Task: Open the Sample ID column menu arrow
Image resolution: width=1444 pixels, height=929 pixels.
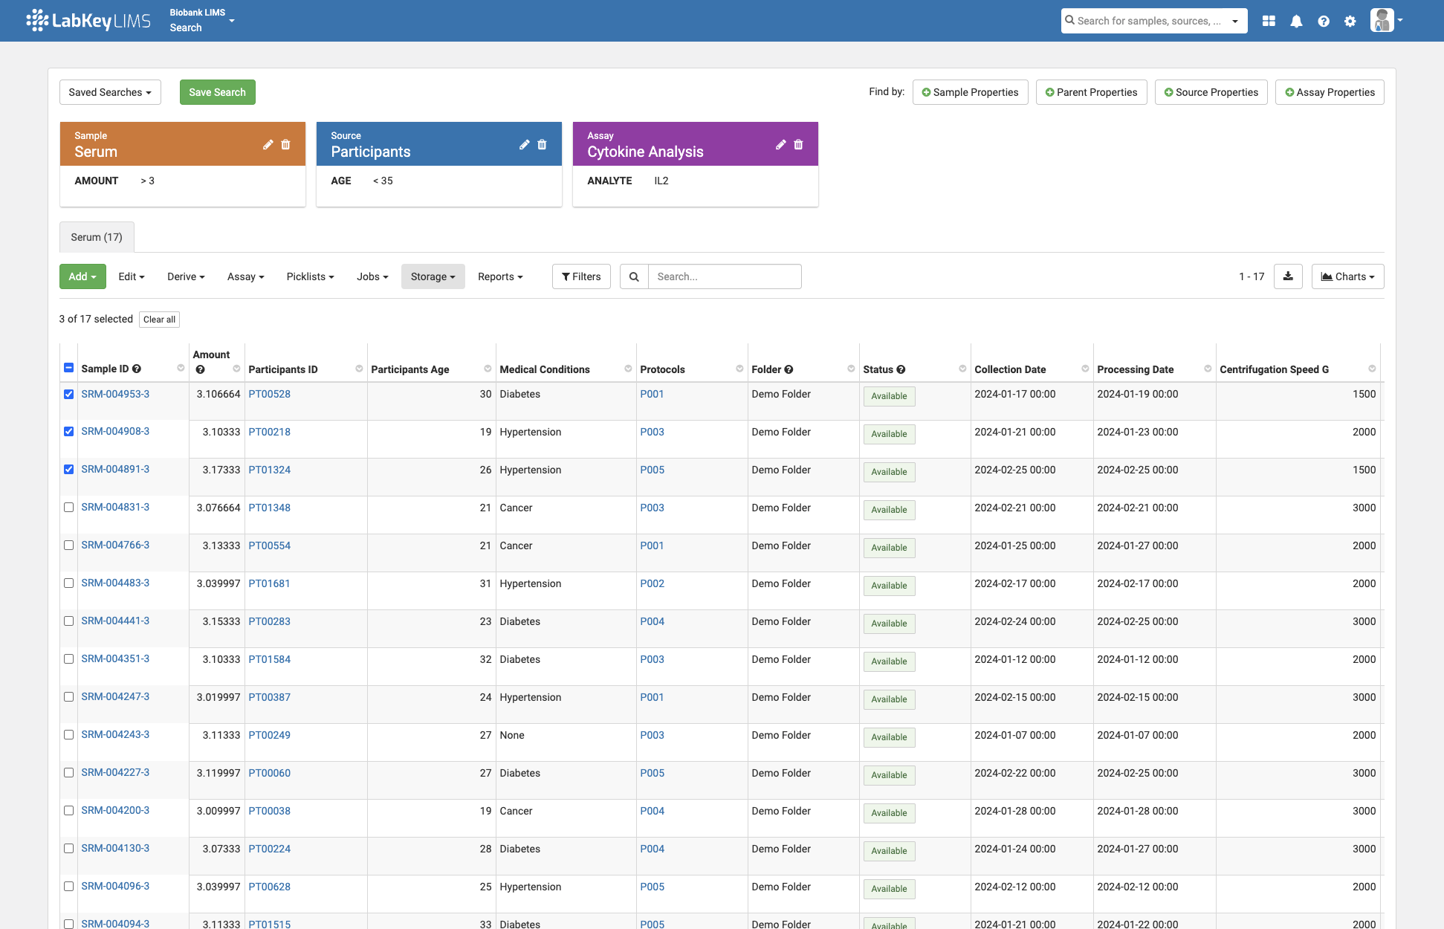Action: pos(181,368)
